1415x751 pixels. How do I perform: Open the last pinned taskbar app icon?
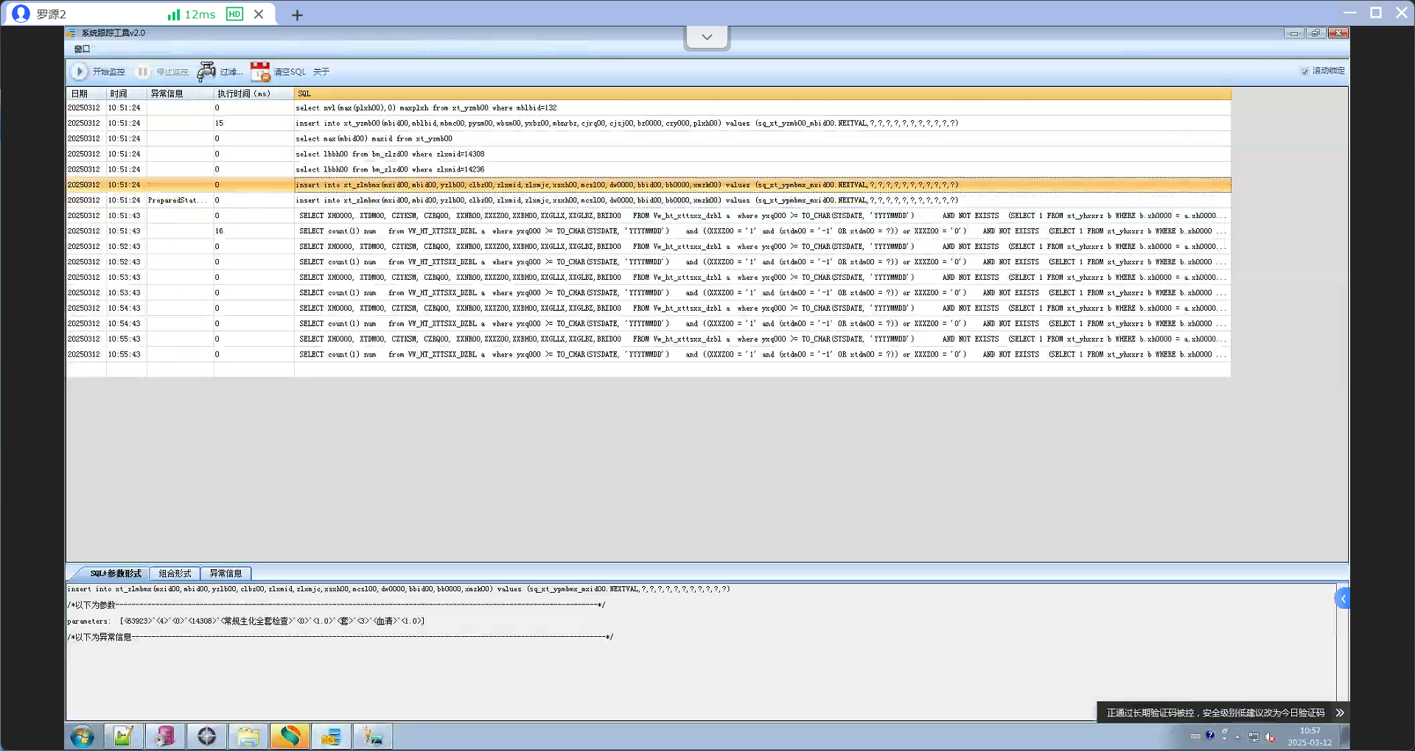tap(372, 736)
